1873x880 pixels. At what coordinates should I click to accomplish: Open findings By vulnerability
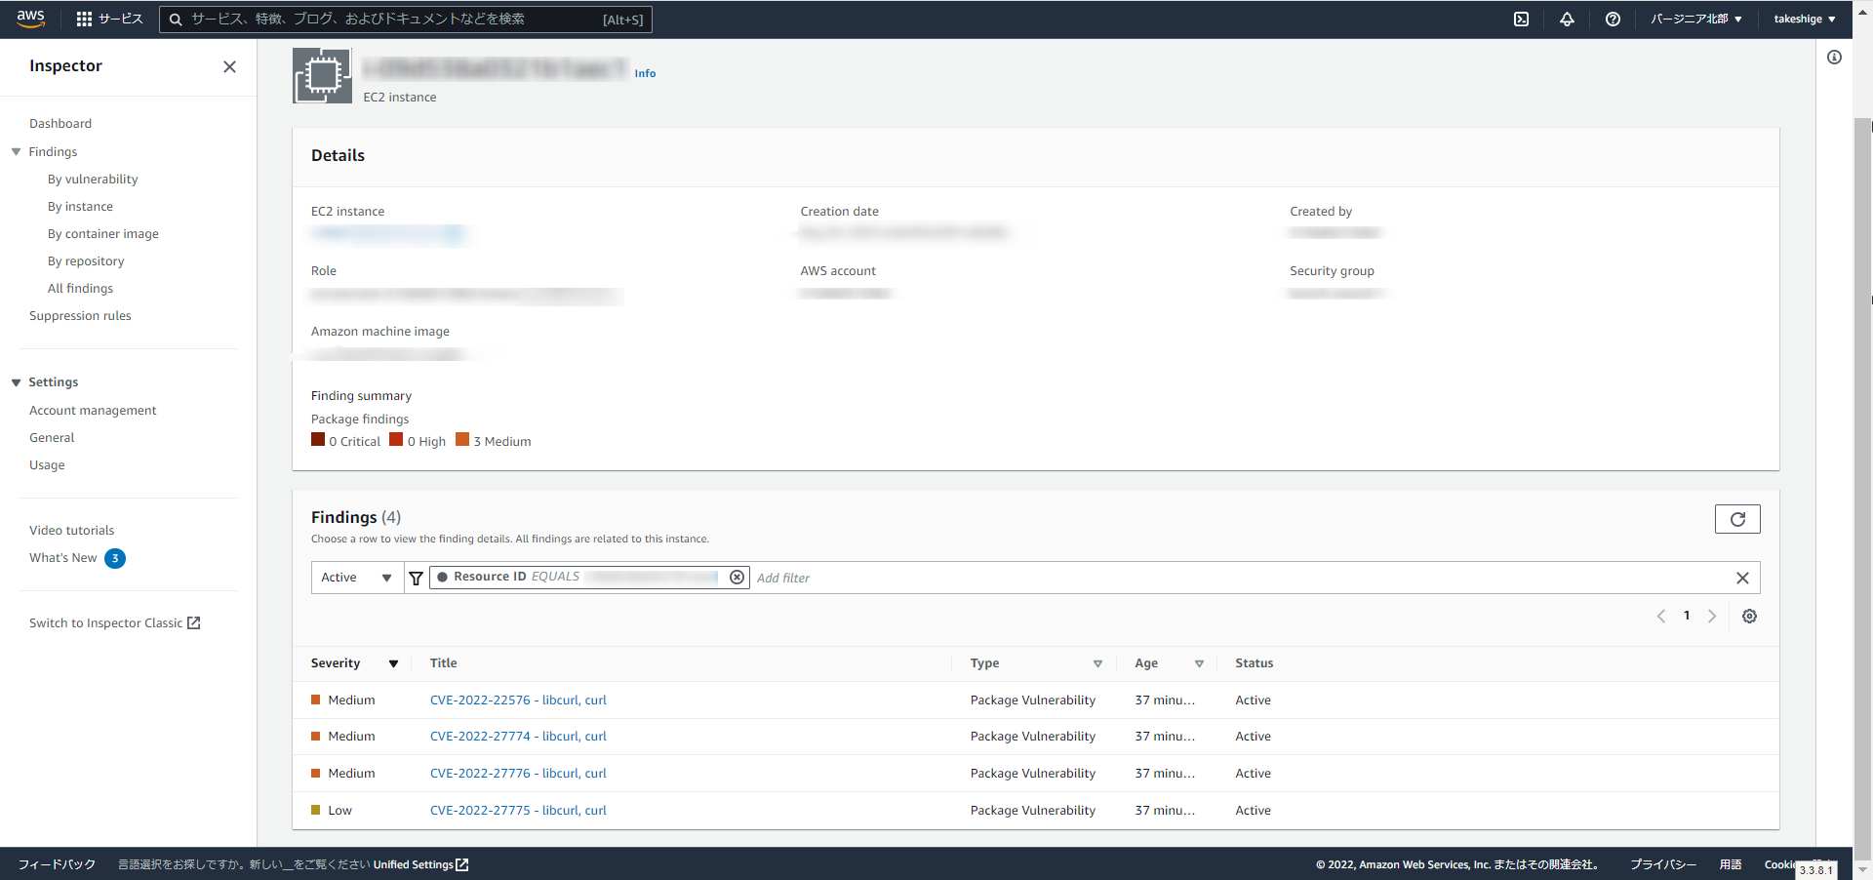tap(93, 180)
